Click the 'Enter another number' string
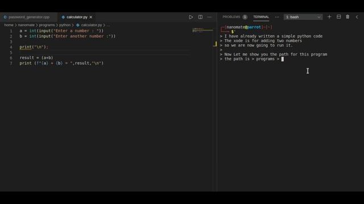This screenshot has height=204, width=364. [x=82, y=36]
